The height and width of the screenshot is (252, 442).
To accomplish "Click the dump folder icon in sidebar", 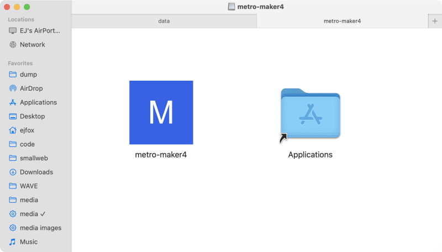I will (13, 75).
